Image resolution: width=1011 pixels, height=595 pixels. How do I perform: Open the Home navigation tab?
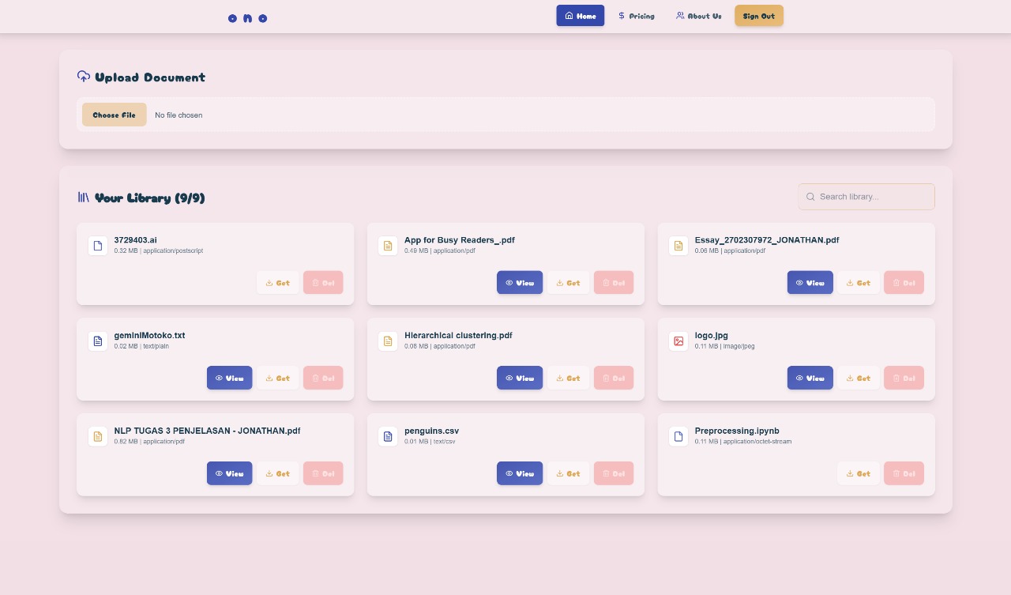coord(580,16)
